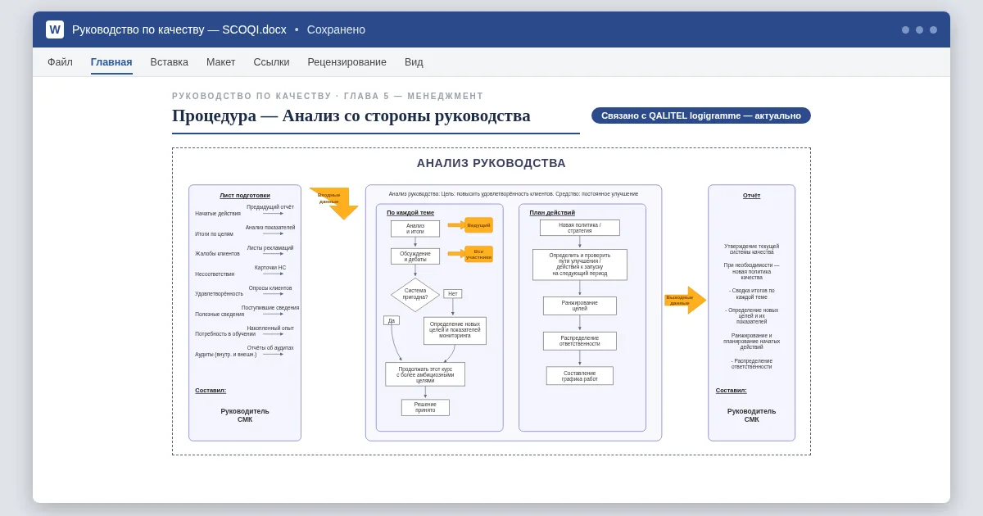The width and height of the screenshot is (983, 516).
Task: Open the Вставка tab
Action: click(169, 62)
